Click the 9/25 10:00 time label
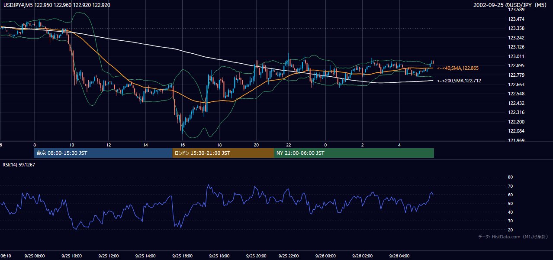553x260 pixels. coord(71,256)
